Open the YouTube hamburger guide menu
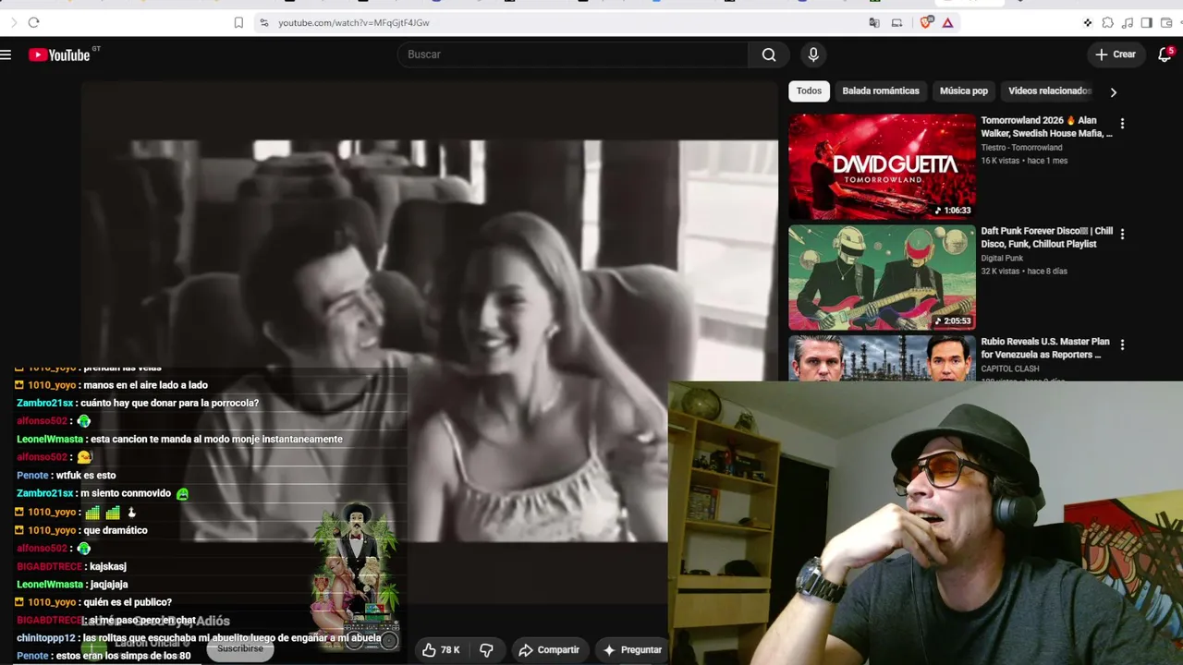 (6, 54)
